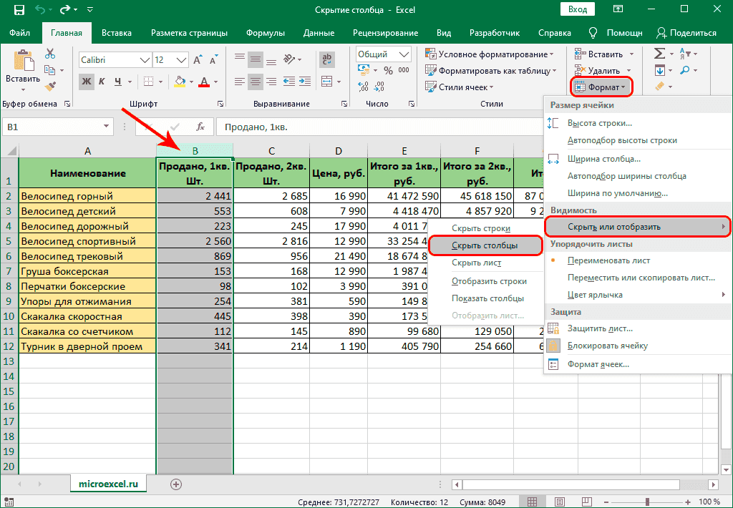This screenshot has width=733, height=508.
Task: Open the font size dropdown
Action: (x=181, y=59)
